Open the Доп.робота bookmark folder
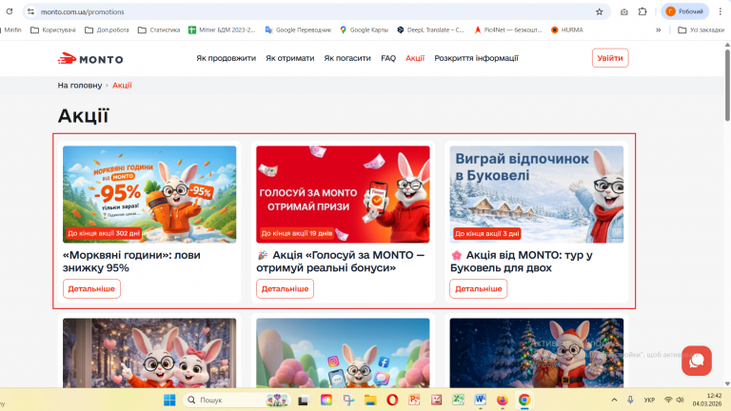 pos(107,29)
